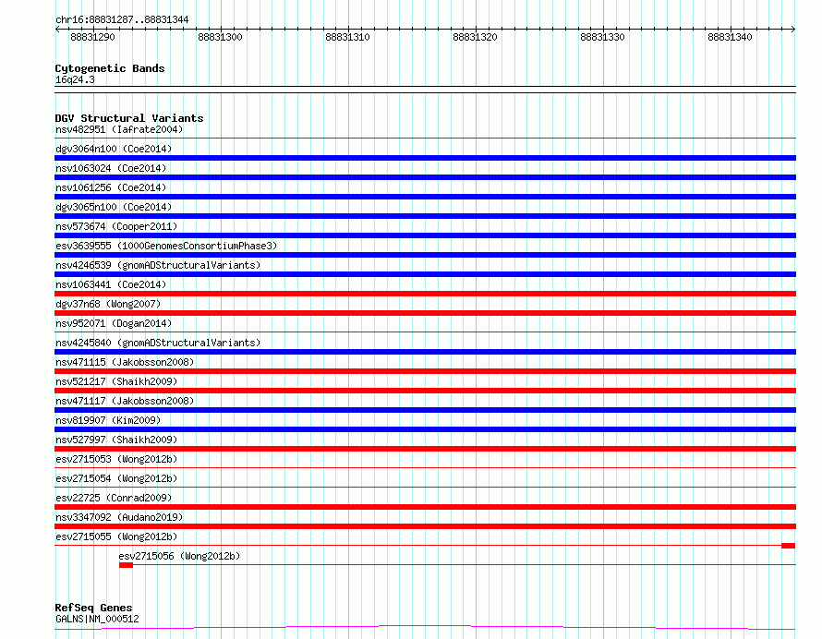
Task: Click esv3639555 (1000GenomesConsortiumPhase3) label
Action: (166, 246)
